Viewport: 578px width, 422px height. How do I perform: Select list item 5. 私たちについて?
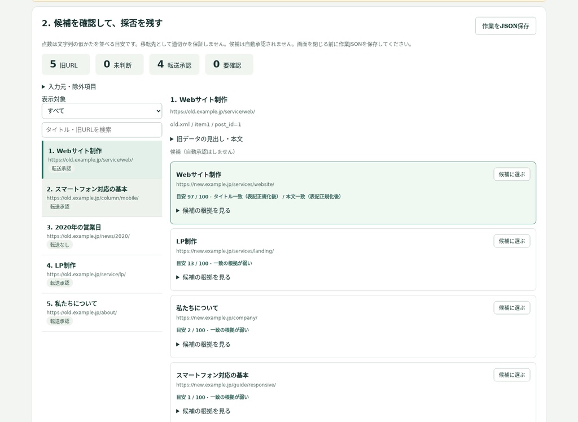pyautogui.click(x=102, y=312)
